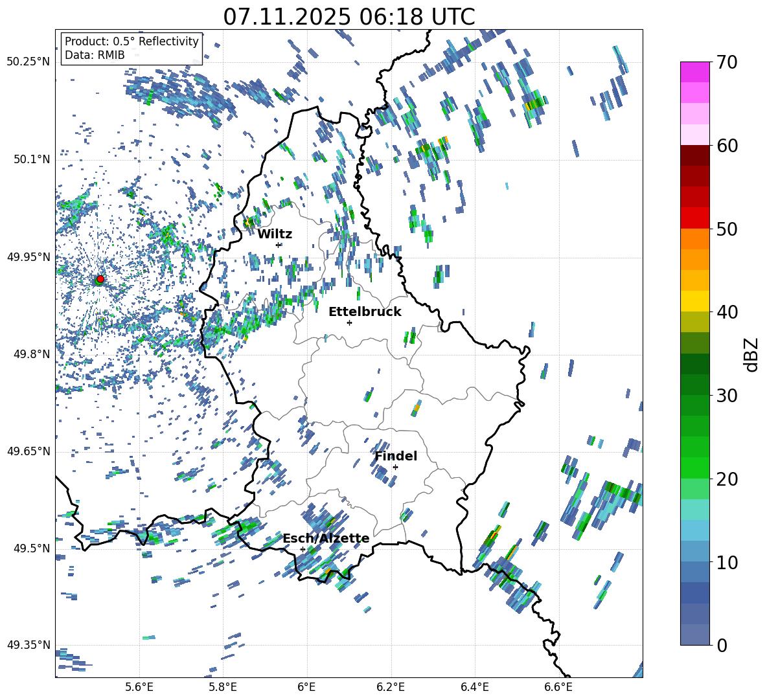Click the 6.4°E longitude label
Screen dimensions: 767x700
tap(474, 687)
